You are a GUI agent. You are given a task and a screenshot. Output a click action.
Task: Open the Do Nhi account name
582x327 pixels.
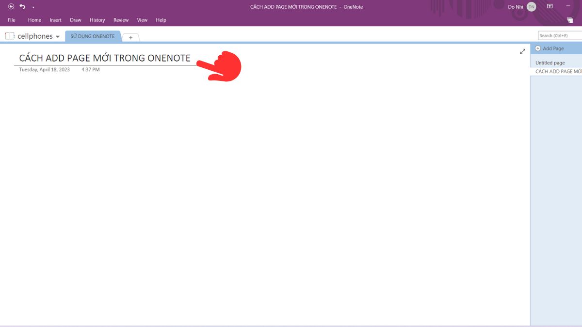pyautogui.click(x=515, y=7)
